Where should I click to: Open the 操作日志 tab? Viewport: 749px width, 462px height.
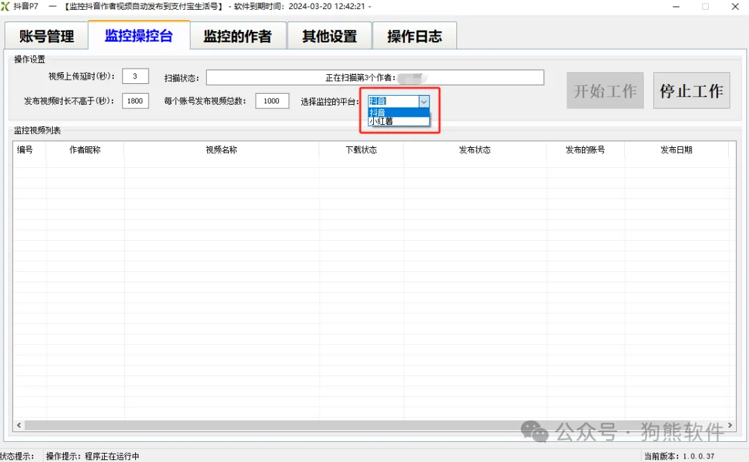414,36
